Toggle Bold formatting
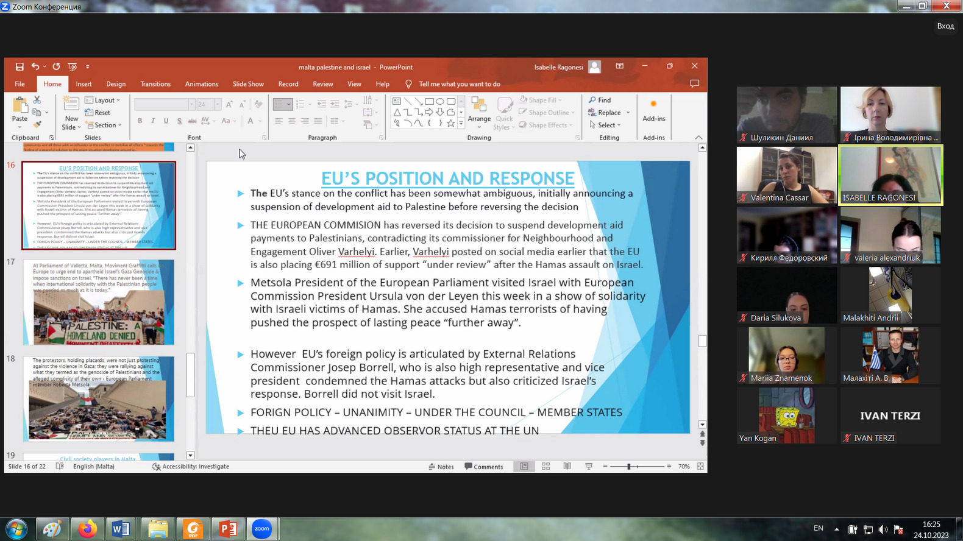This screenshot has width=963, height=541. click(x=140, y=121)
